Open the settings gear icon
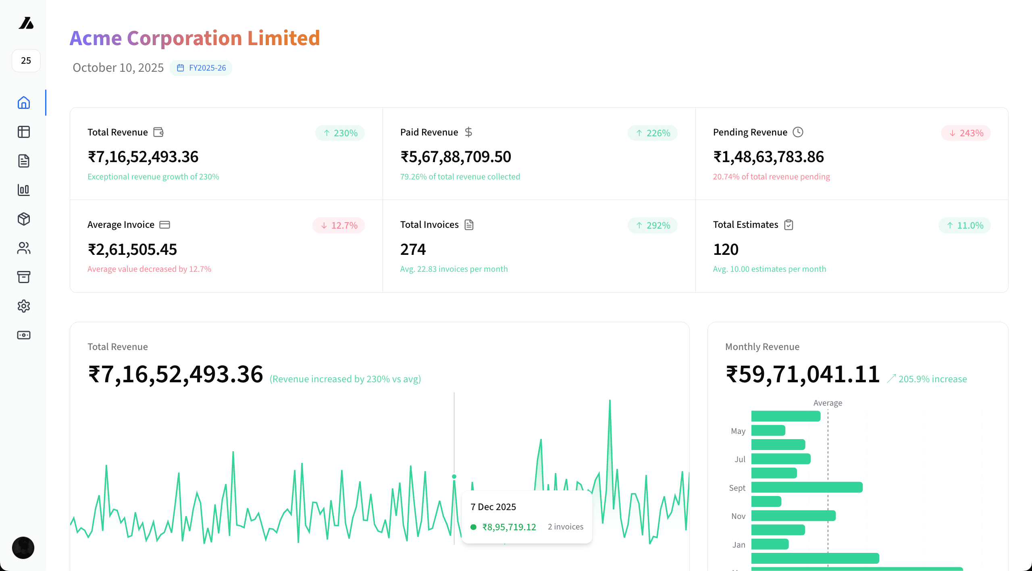Screen dimensions: 1032x571 pyautogui.click(x=24, y=306)
